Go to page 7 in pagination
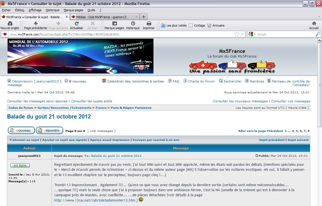322x206 pixels. 305,131
